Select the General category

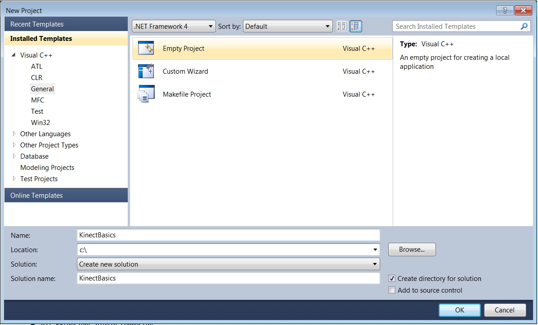click(42, 89)
